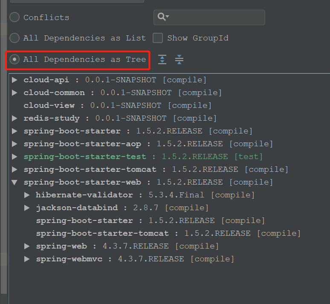Screen dimensions: 330x304
Task: Expand the top-level spring-boot-starter-tomcat node
Action: (x=14, y=169)
